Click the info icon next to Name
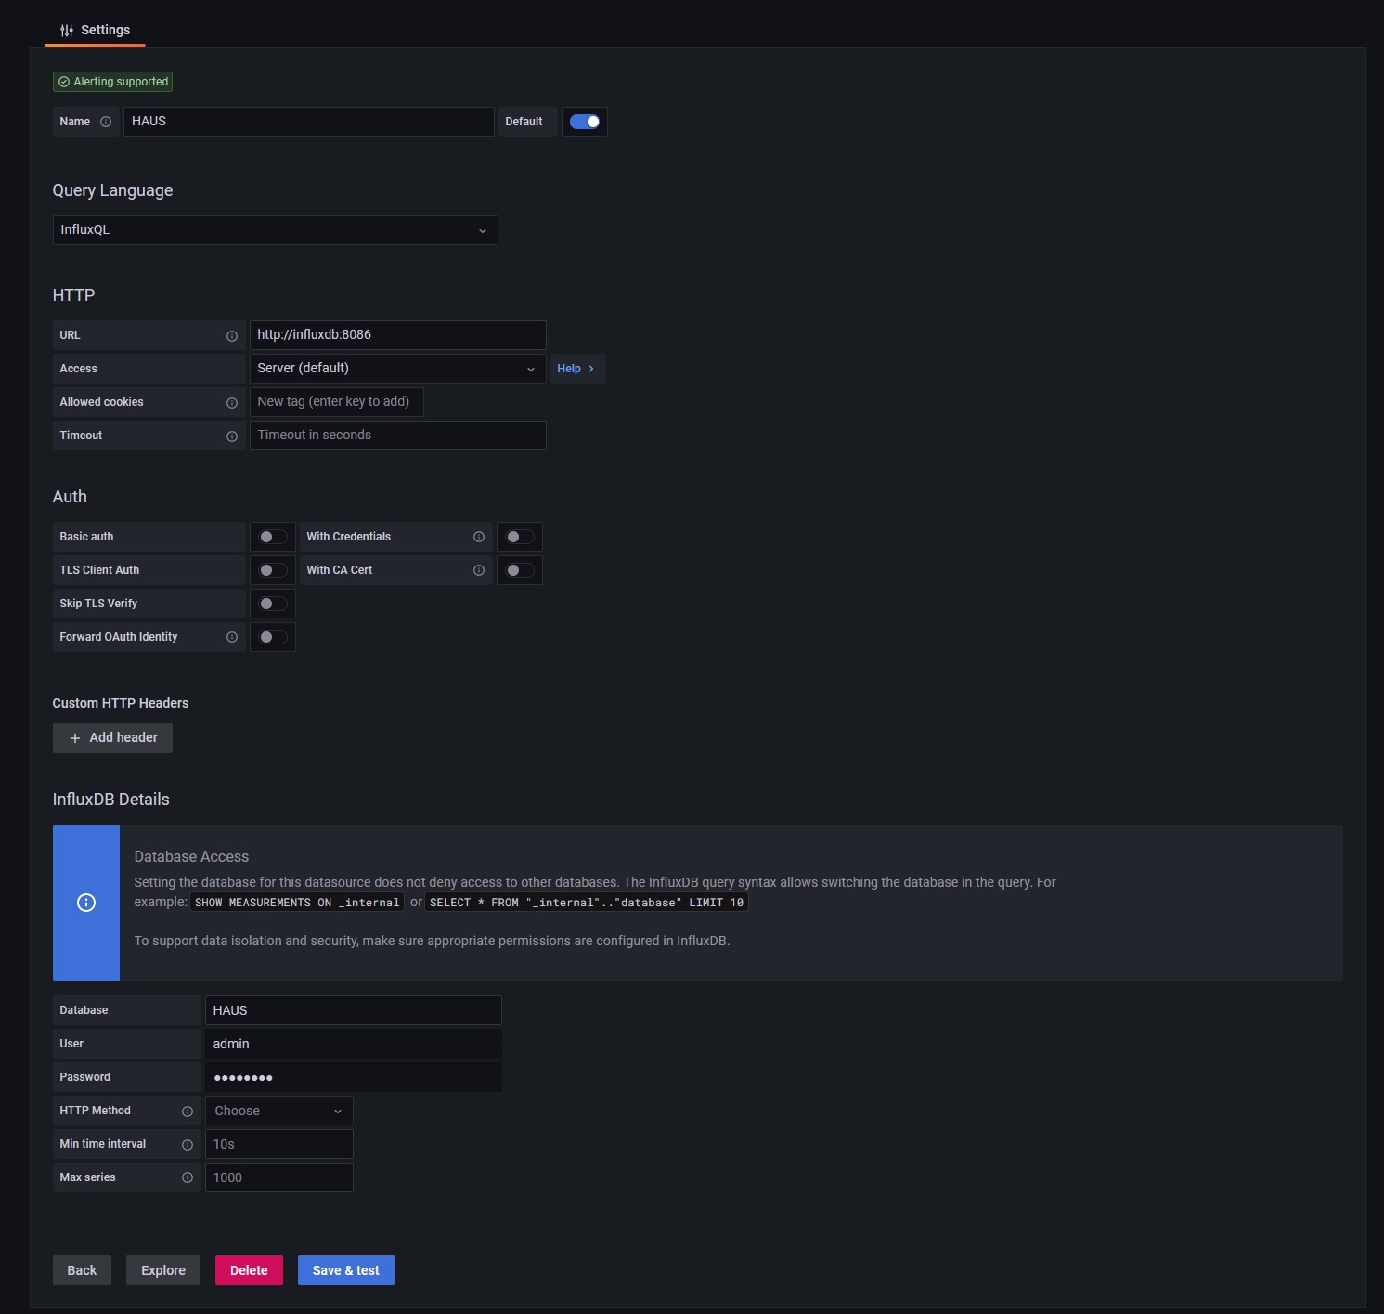This screenshot has height=1314, width=1384. (x=106, y=122)
